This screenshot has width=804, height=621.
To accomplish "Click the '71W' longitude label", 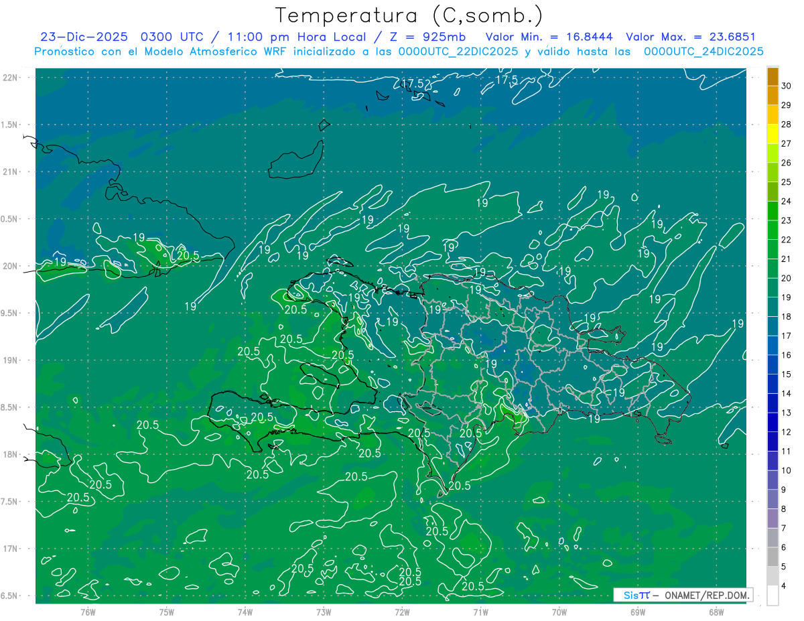I will (x=480, y=612).
